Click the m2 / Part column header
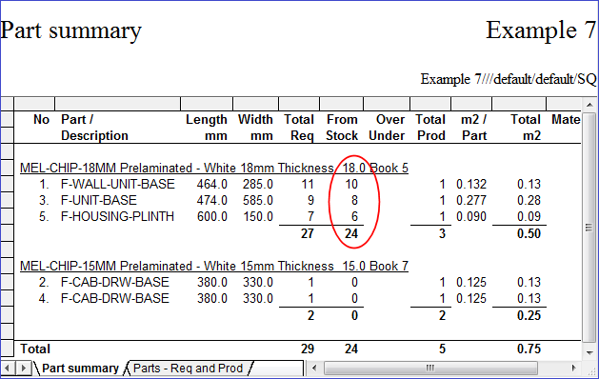This screenshot has height=379, width=599. click(x=473, y=128)
